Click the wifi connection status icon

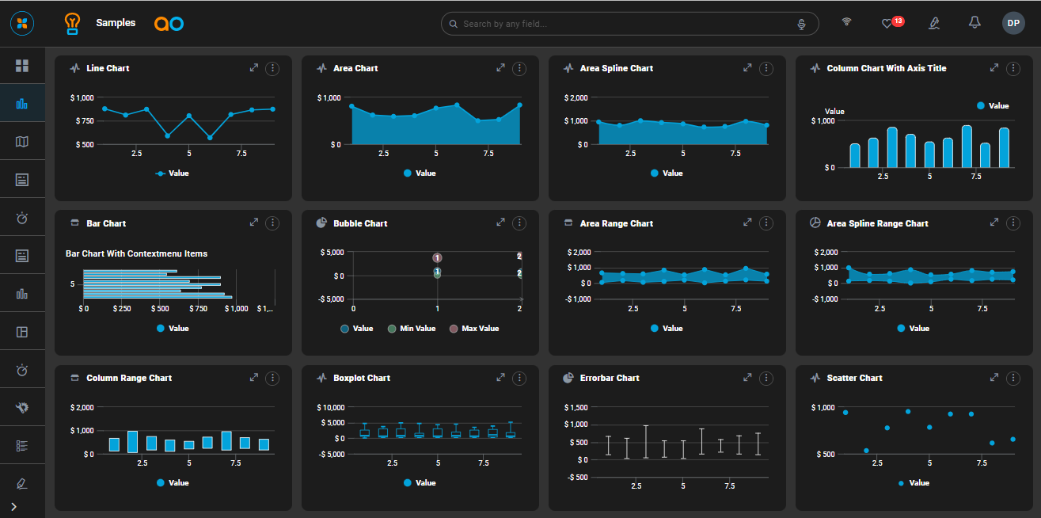[x=846, y=22]
